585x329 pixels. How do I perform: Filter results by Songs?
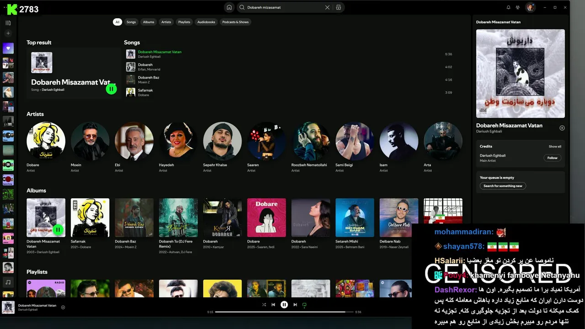(x=131, y=22)
